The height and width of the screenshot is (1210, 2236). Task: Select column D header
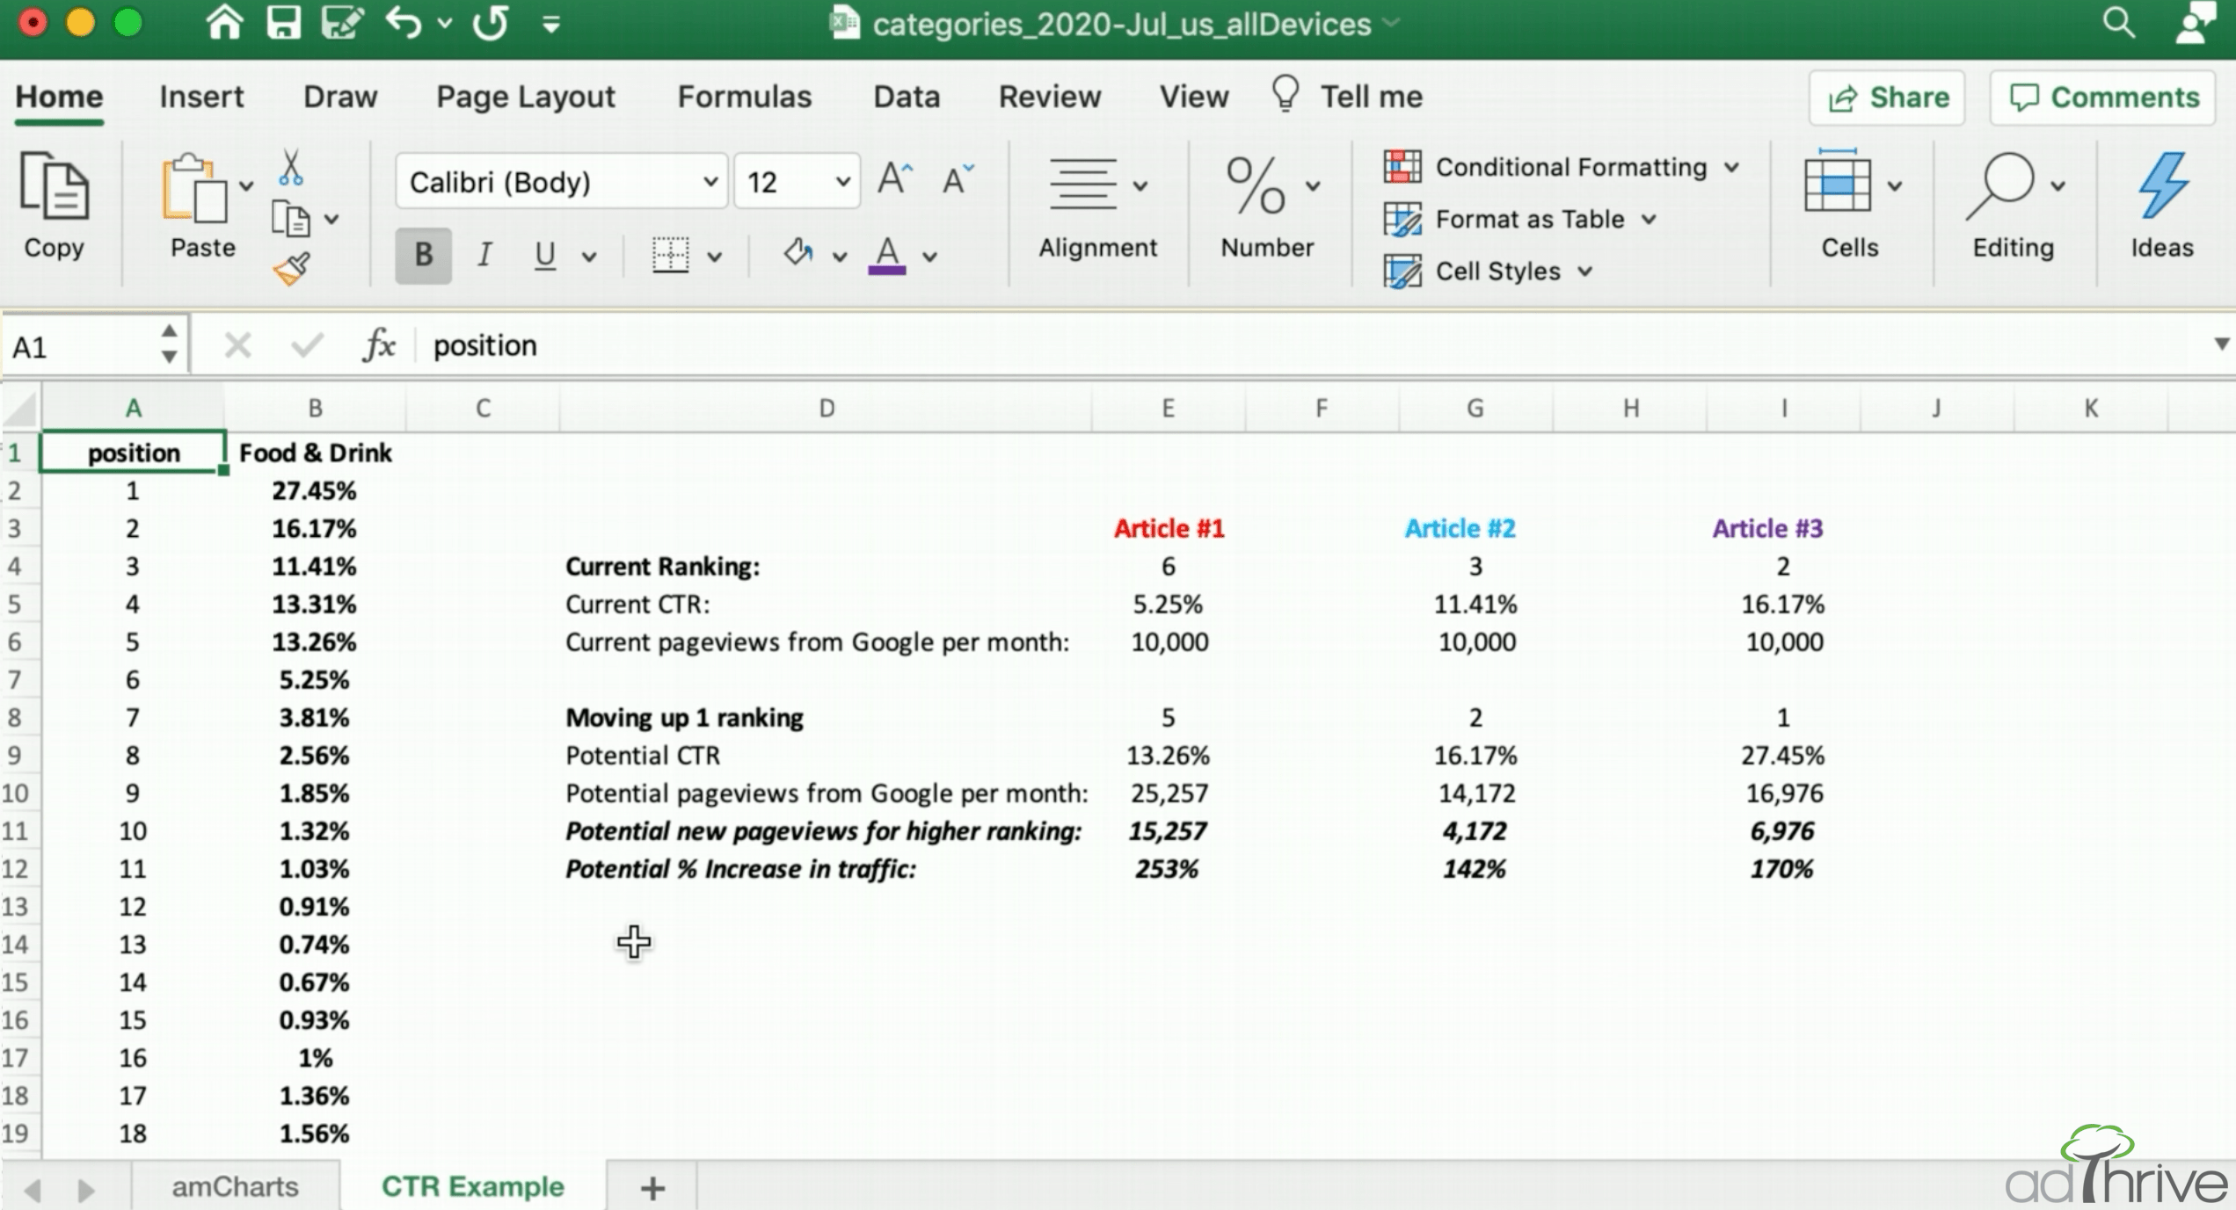coord(826,408)
